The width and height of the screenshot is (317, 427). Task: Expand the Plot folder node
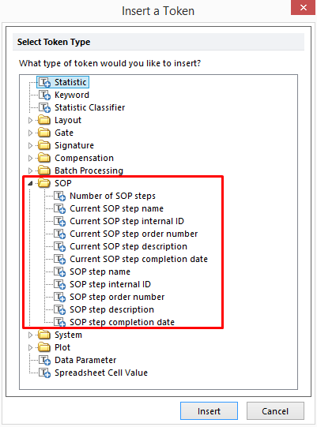(30, 347)
